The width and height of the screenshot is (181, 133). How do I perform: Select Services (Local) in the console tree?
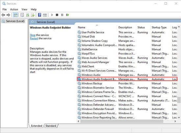click(x=15, y=21)
